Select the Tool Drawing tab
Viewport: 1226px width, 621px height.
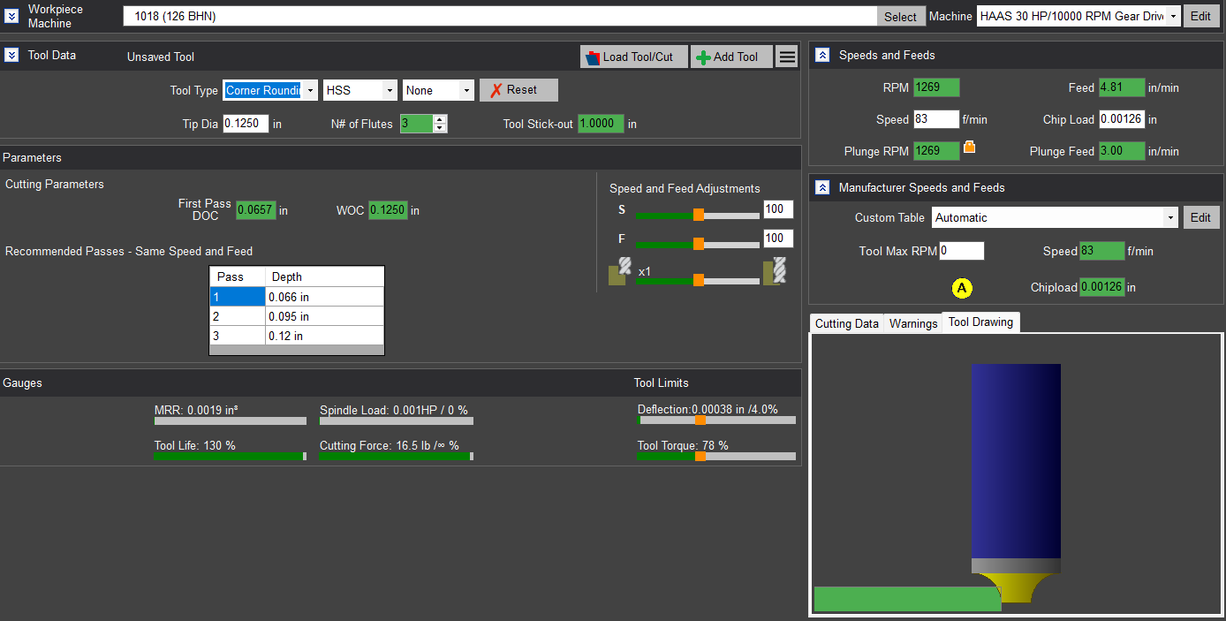980,322
